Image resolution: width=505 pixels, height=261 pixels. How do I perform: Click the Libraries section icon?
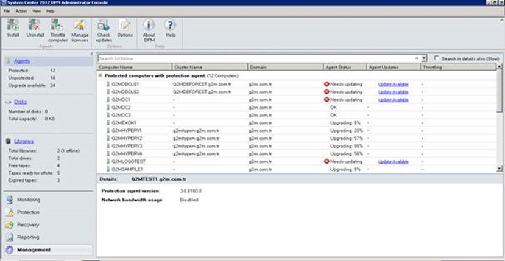click(9, 141)
